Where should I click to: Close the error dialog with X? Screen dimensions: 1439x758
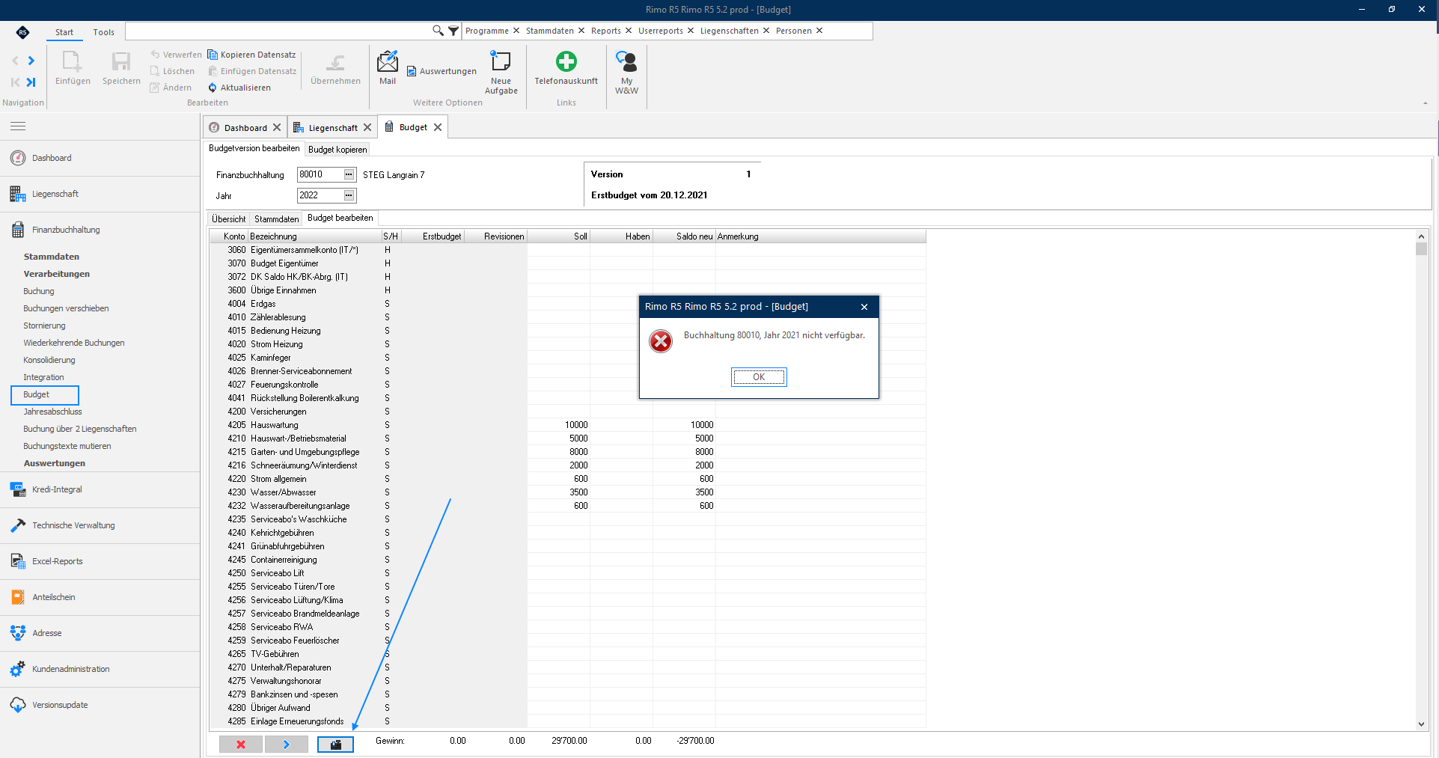tap(864, 307)
